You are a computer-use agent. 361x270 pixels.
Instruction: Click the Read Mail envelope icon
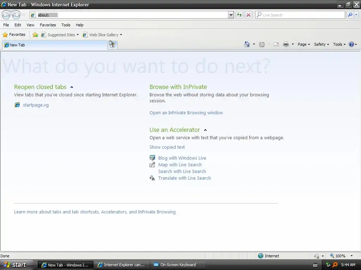pos(276,45)
